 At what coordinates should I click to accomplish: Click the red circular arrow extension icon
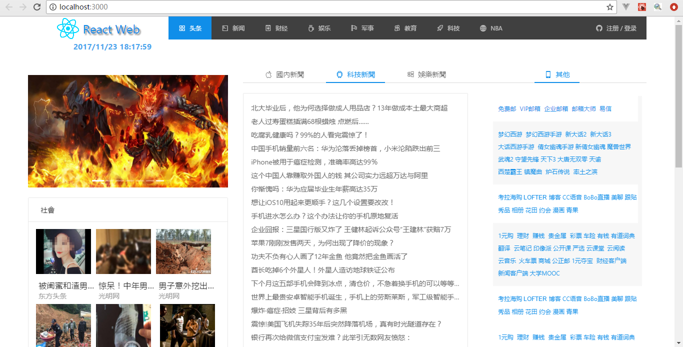coord(674,7)
